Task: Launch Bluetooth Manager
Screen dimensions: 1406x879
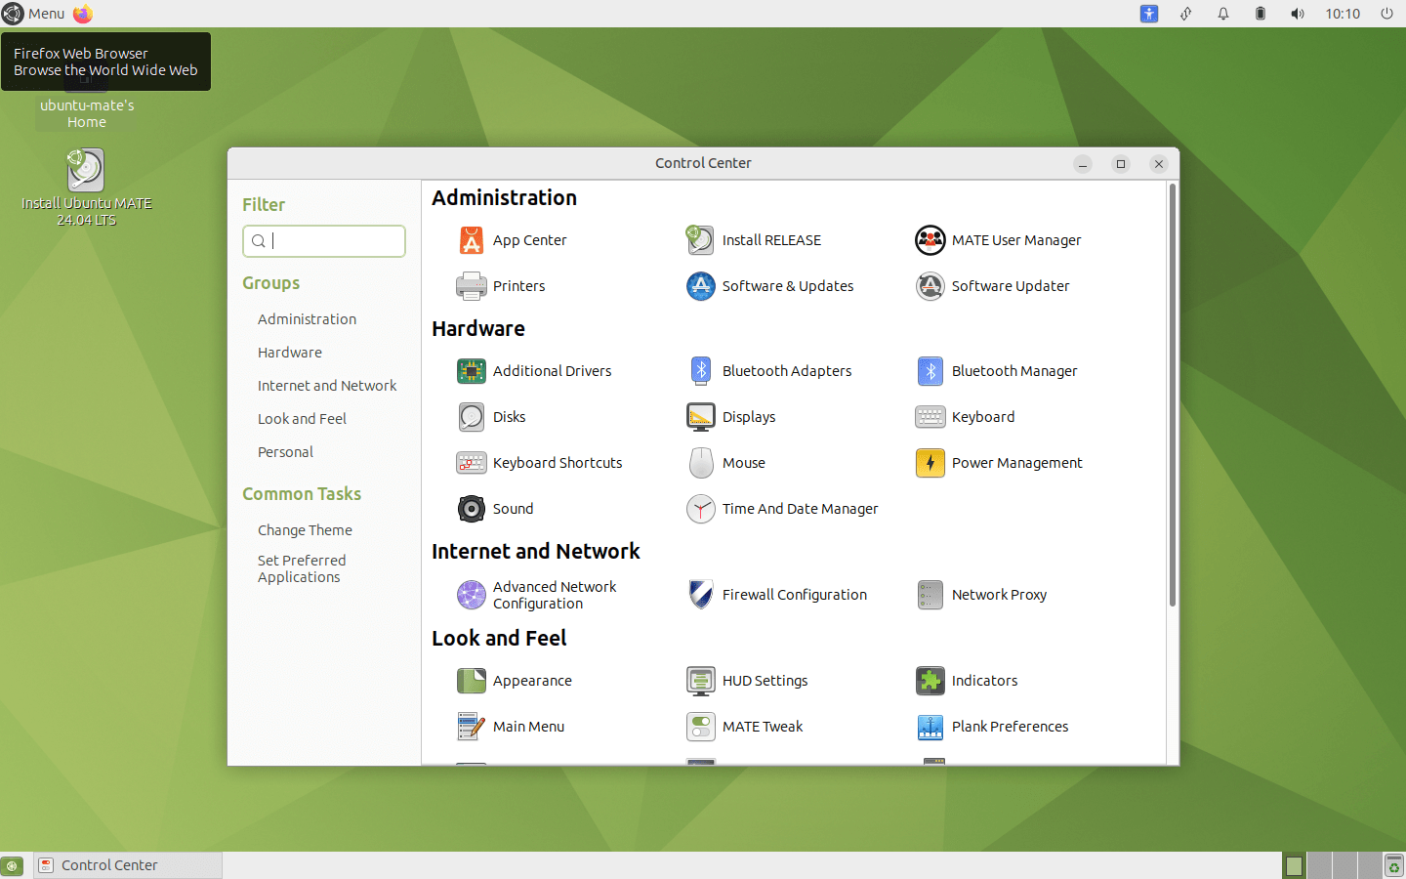Action: coord(1013,371)
